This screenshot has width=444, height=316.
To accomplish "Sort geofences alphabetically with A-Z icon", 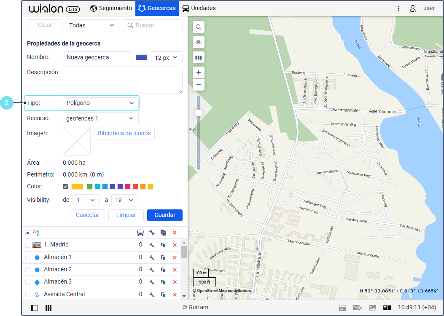I will 36,233.
